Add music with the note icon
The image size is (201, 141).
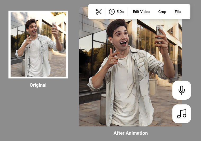click(181, 114)
